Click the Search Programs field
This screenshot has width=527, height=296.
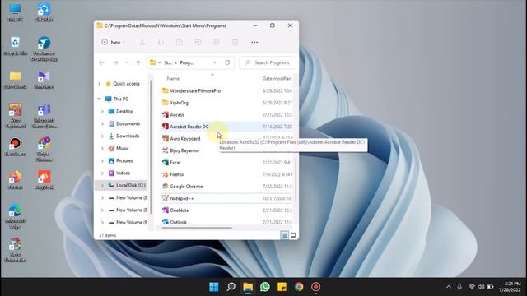click(x=268, y=62)
